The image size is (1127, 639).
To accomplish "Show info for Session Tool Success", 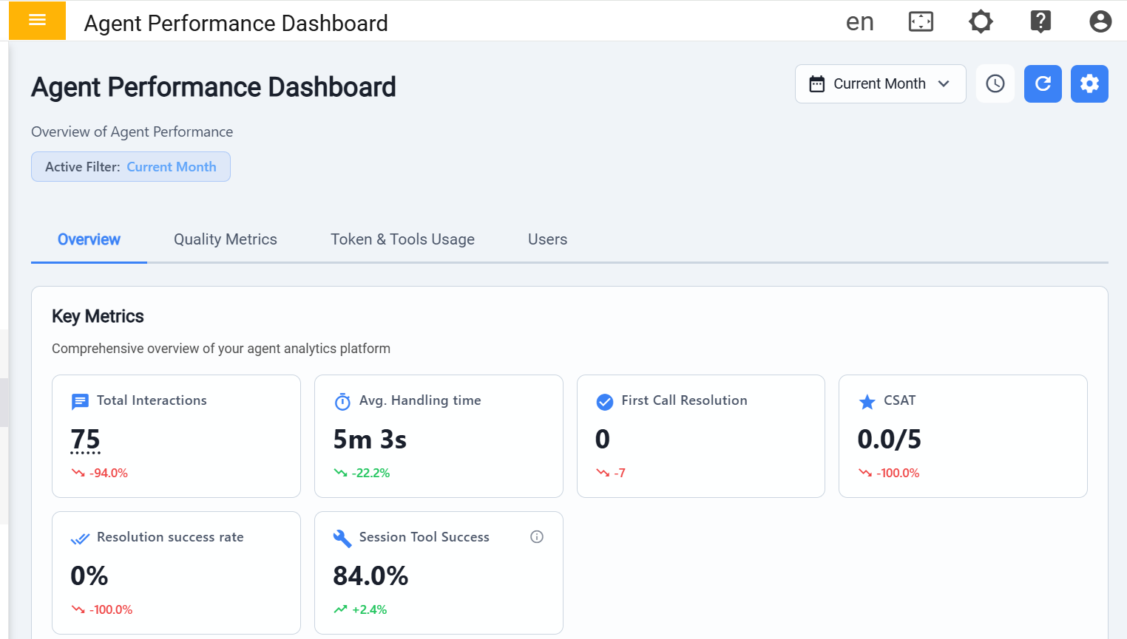I will [x=537, y=537].
